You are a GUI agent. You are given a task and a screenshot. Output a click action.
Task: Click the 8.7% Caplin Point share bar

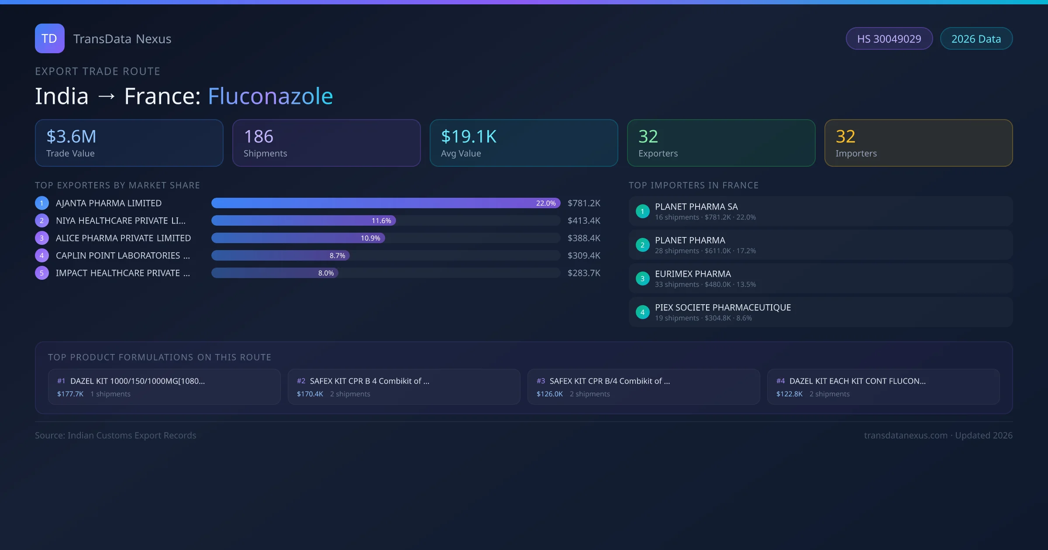280,255
